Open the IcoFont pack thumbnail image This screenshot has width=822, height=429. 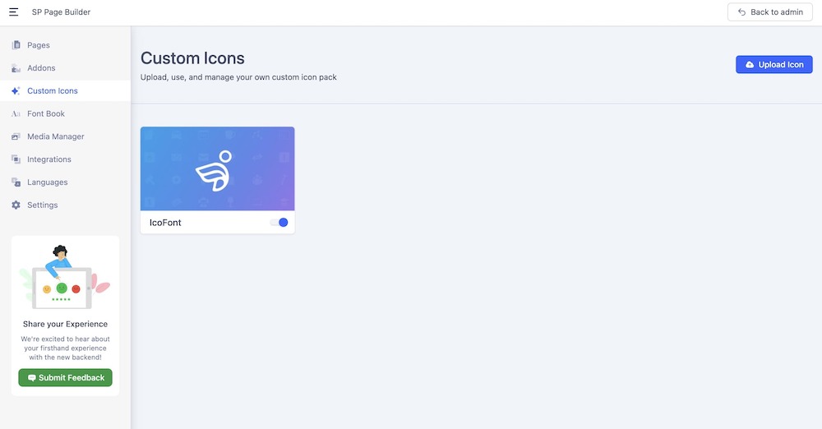[217, 168]
